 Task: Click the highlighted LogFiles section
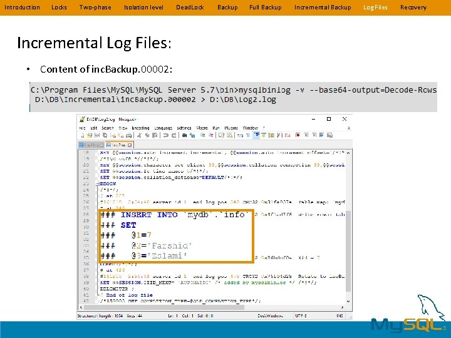pos(375,8)
